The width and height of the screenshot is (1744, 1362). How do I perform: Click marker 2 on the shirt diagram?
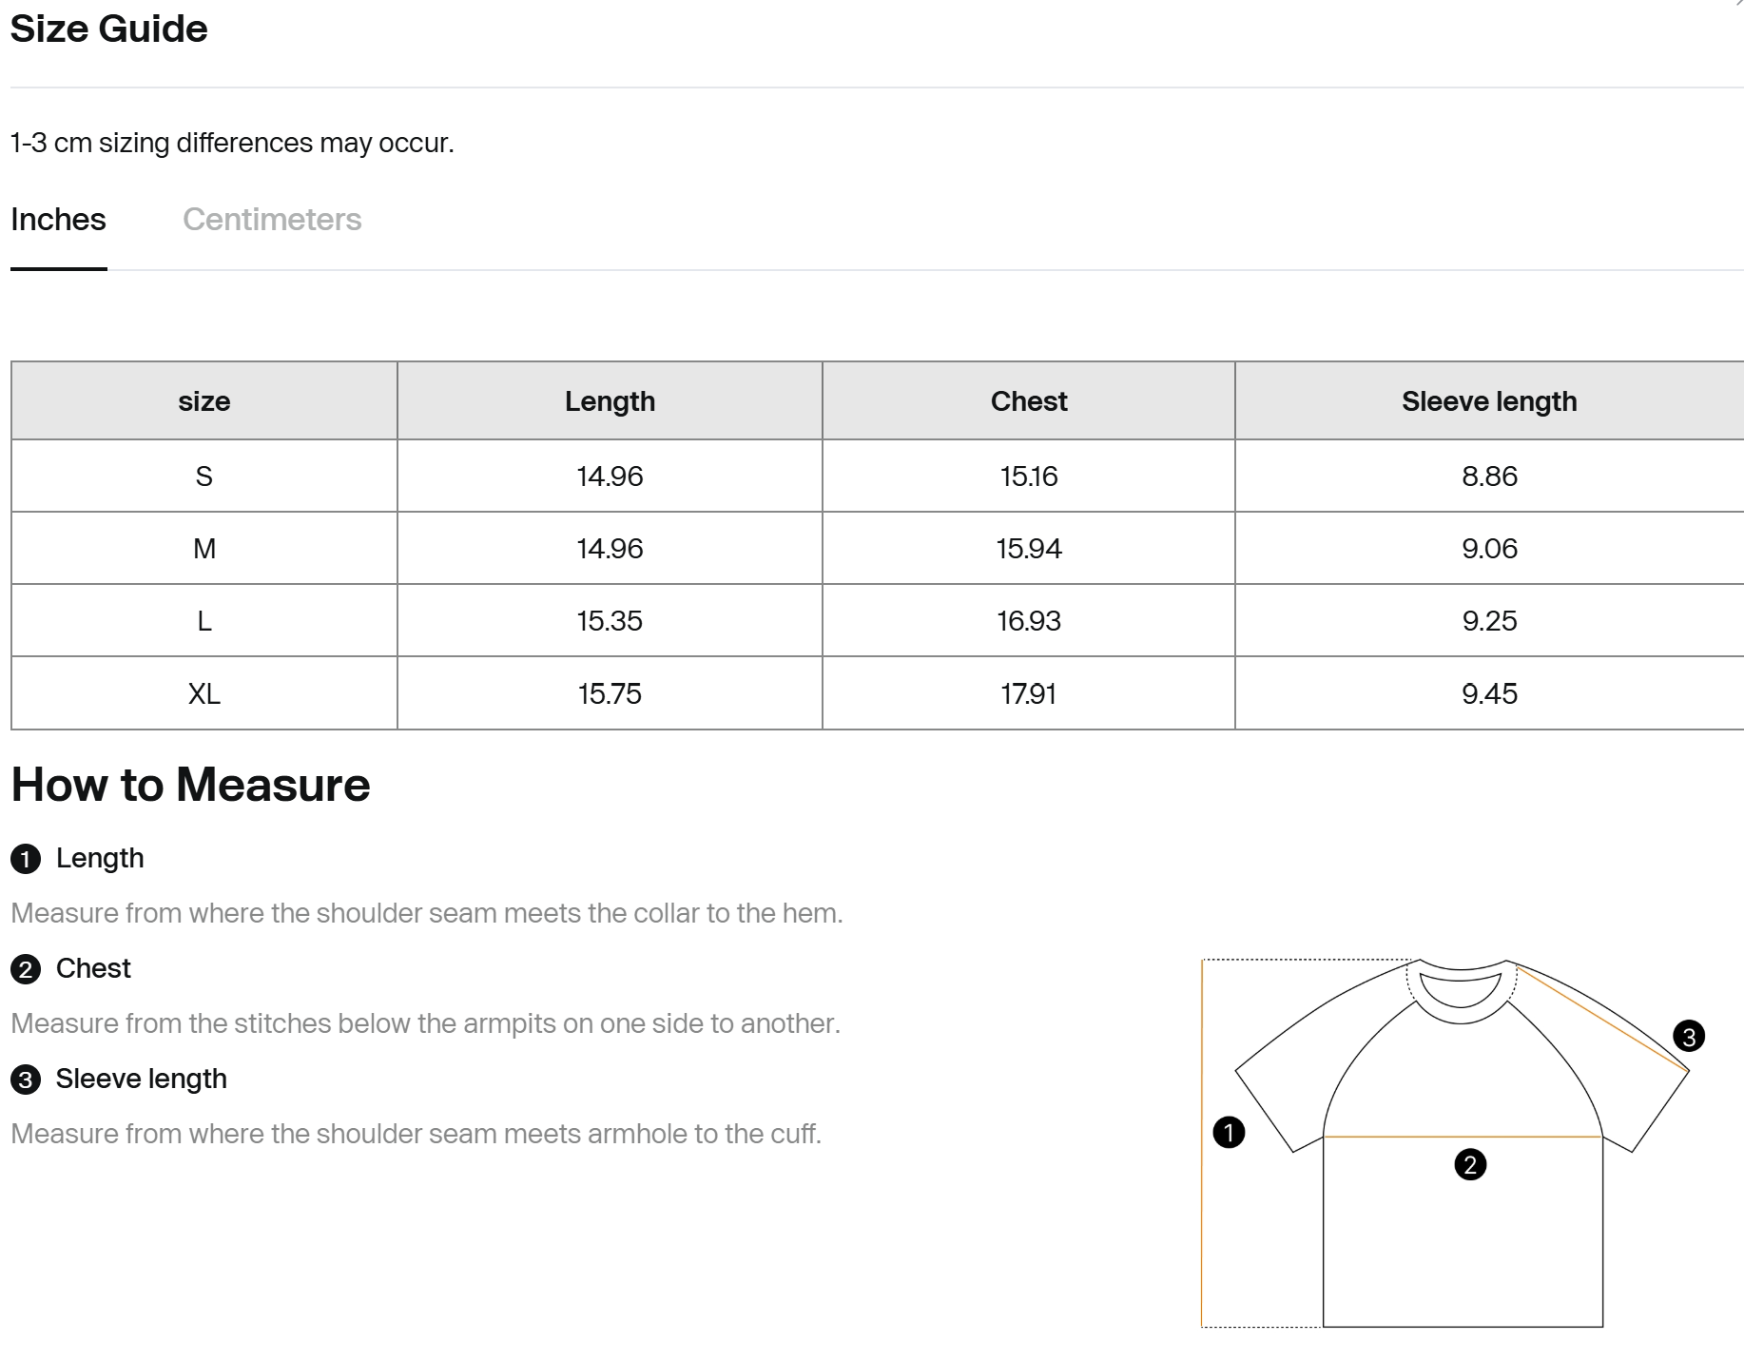1470,1164
